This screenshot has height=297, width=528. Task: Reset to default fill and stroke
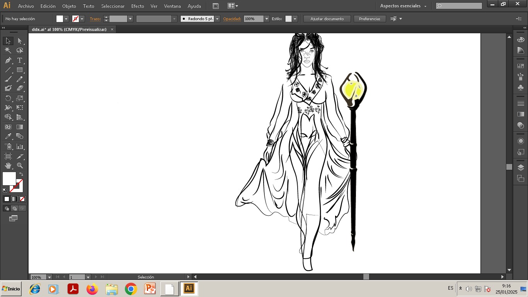point(5,190)
